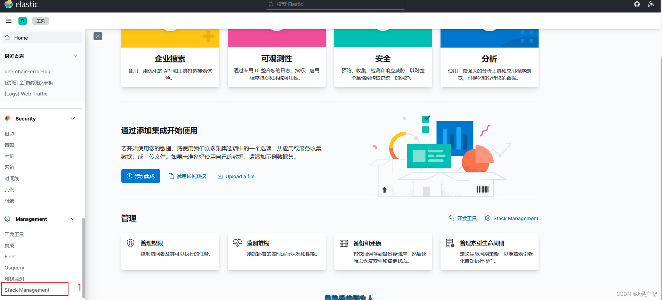The height and width of the screenshot is (300, 662).
Task: Open Security 案例 in sidebar
Action: [x=9, y=190]
